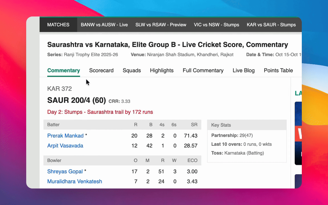Click the Date & Time text
Image resolution: width=328 pixels, height=205 pixels.
274,55
